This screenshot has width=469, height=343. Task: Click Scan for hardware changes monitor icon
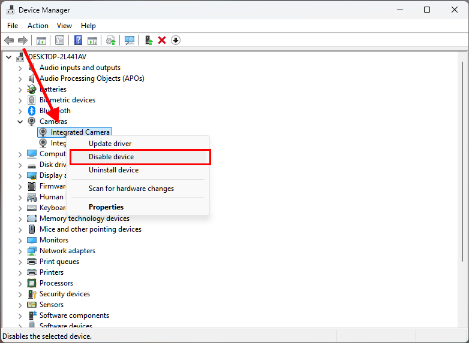tap(129, 40)
